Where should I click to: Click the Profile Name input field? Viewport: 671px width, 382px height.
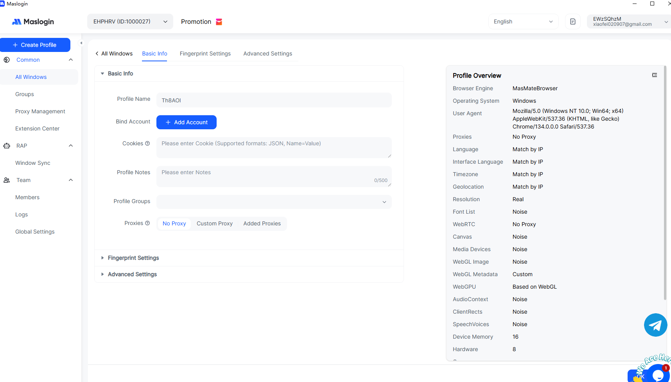274,100
